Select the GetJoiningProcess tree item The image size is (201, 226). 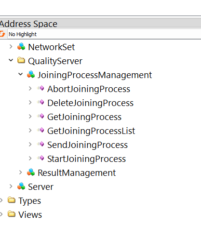pyautogui.click(x=84, y=117)
